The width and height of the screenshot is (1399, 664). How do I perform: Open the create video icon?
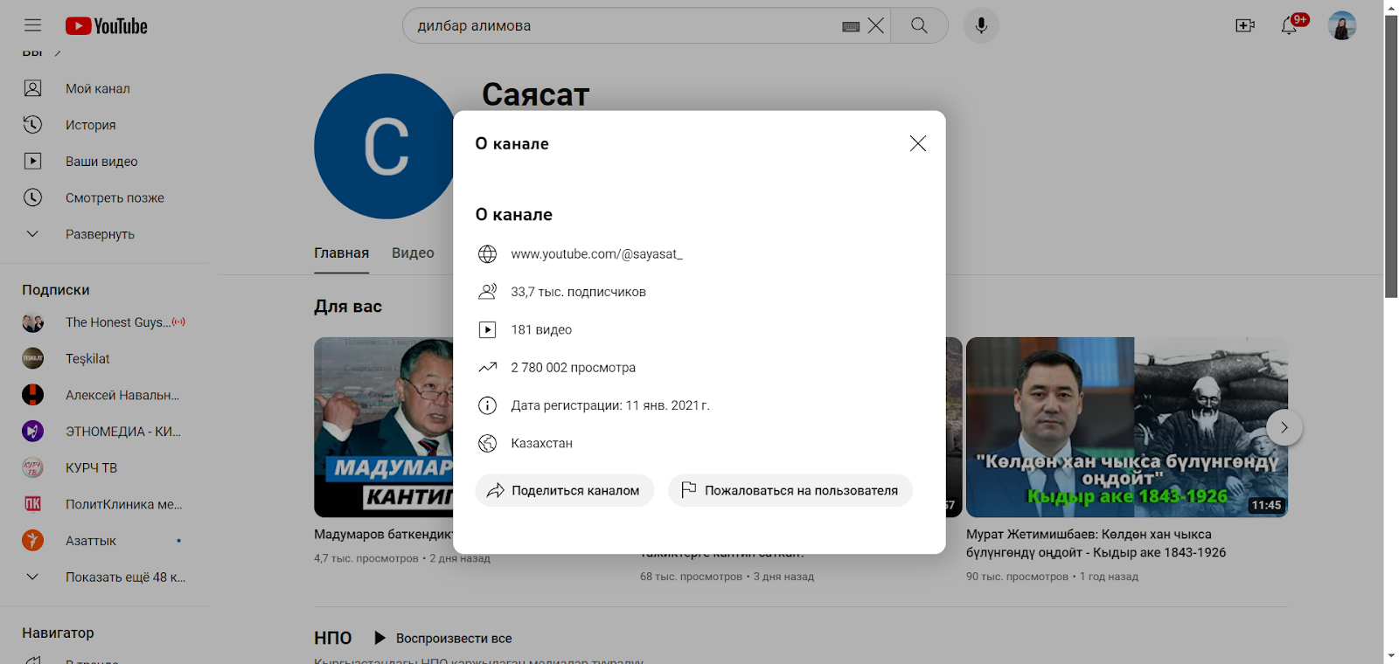1245,25
